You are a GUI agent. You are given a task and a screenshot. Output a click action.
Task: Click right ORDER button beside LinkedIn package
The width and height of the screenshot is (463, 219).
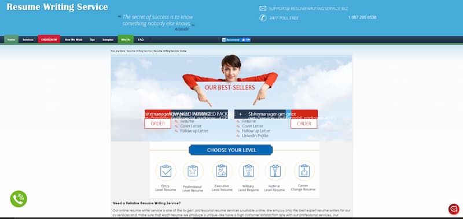point(304,124)
